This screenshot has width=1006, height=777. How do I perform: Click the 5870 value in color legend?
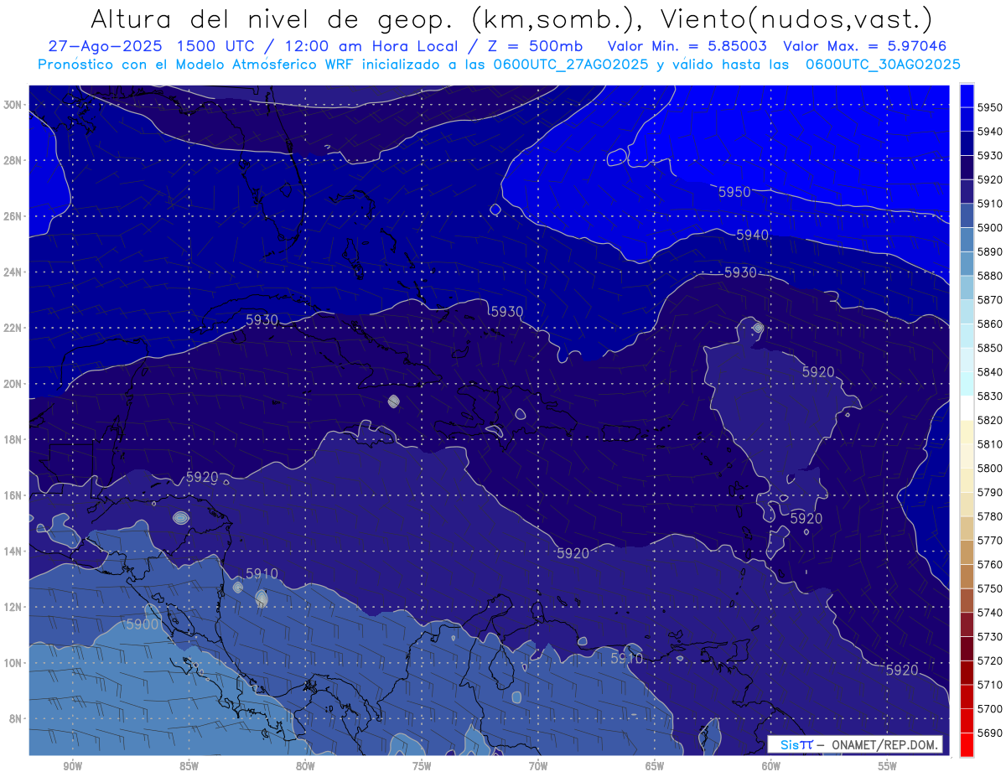pos(990,300)
